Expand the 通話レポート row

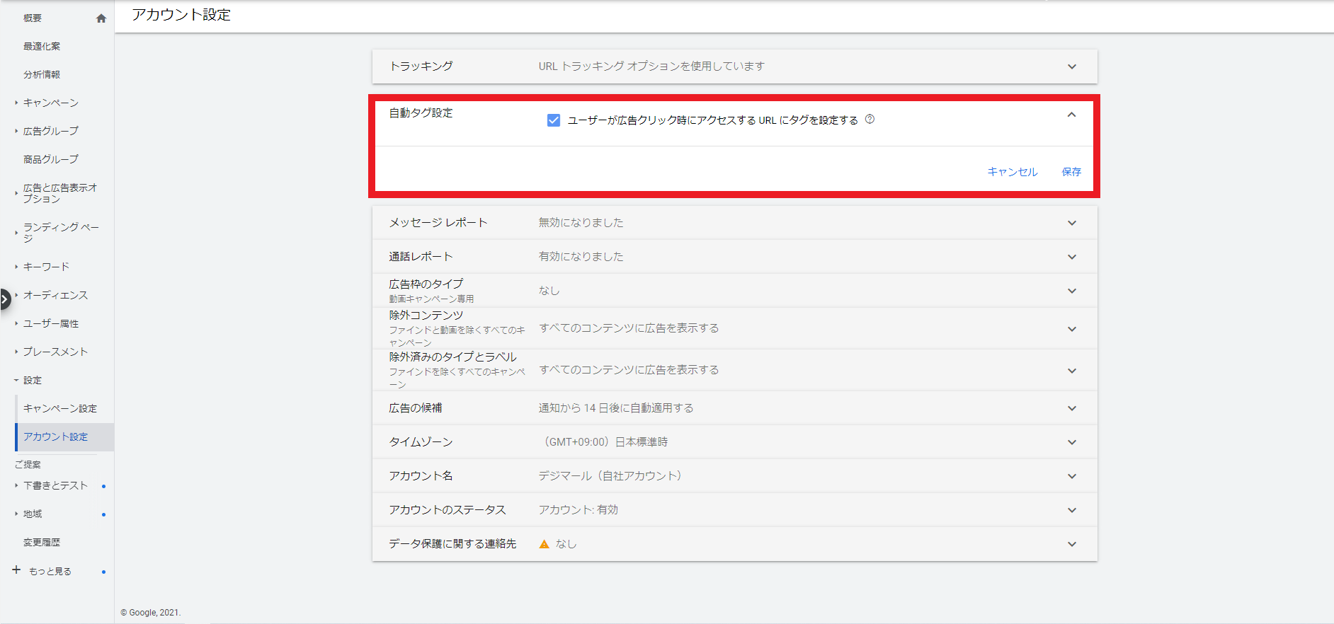pos(735,257)
